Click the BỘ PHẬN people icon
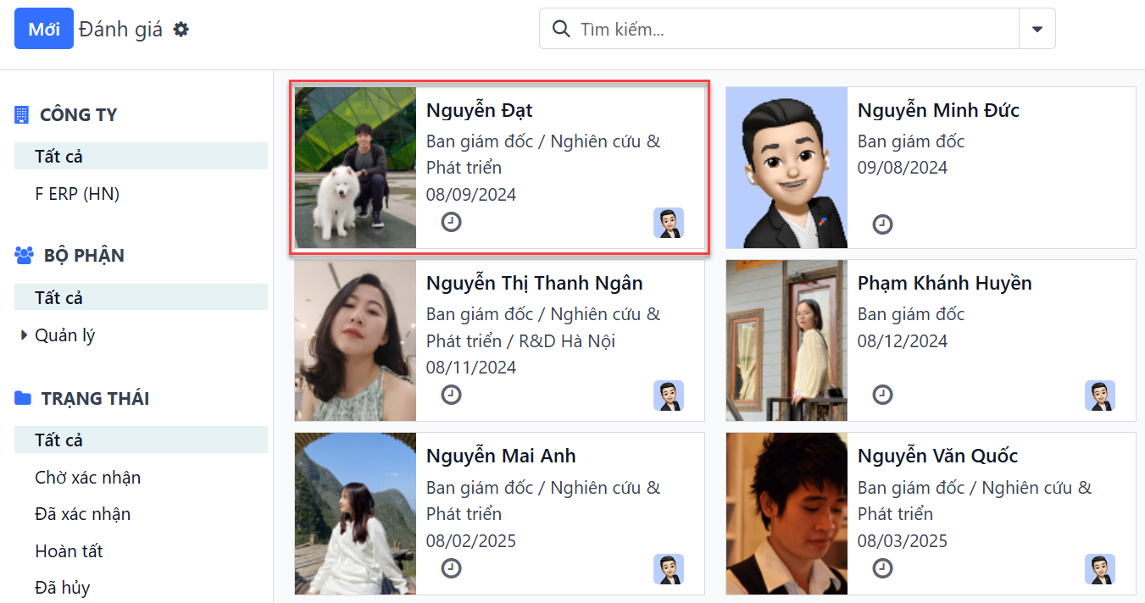The width and height of the screenshot is (1145, 603). coord(24,255)
